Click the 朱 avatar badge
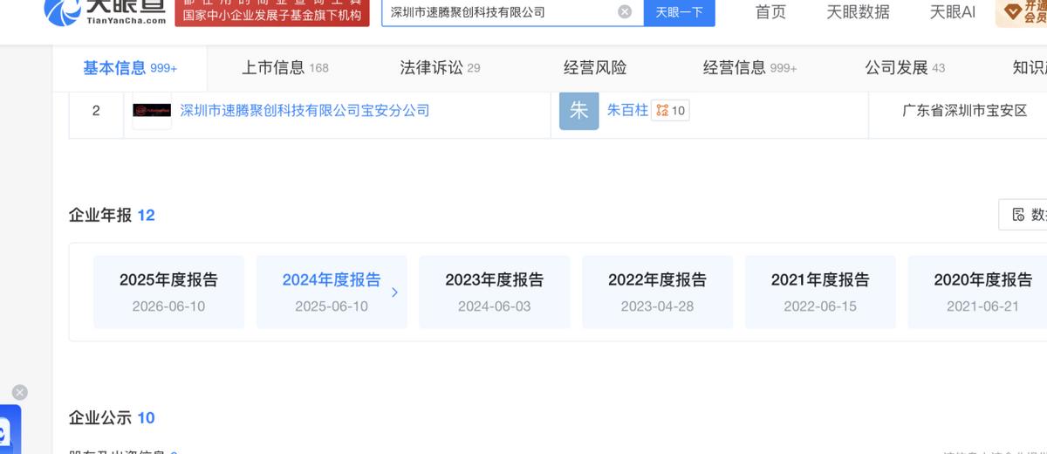Viewport: 1047px width, 454px height. pyautogui.click(x=578, y=111)
